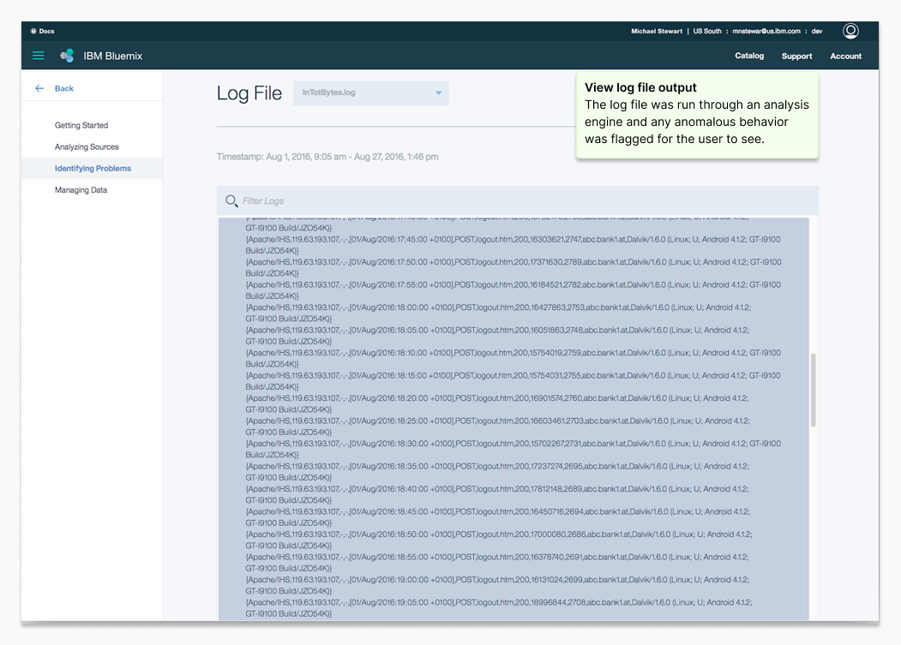Image resolution: width=901 pixels, height=645 pixels.
Task: Go to Getting Started section
Action: [x=81, y=125]
